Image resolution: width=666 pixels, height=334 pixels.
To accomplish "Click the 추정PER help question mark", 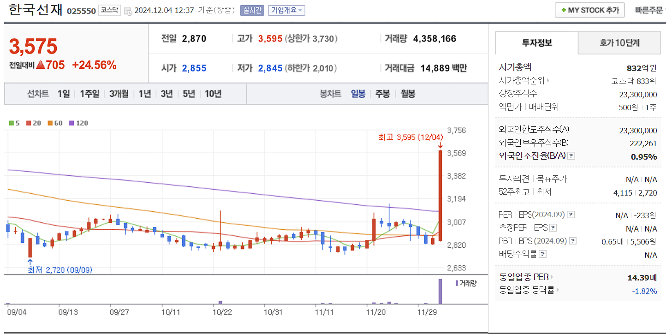I will point(553,227).
